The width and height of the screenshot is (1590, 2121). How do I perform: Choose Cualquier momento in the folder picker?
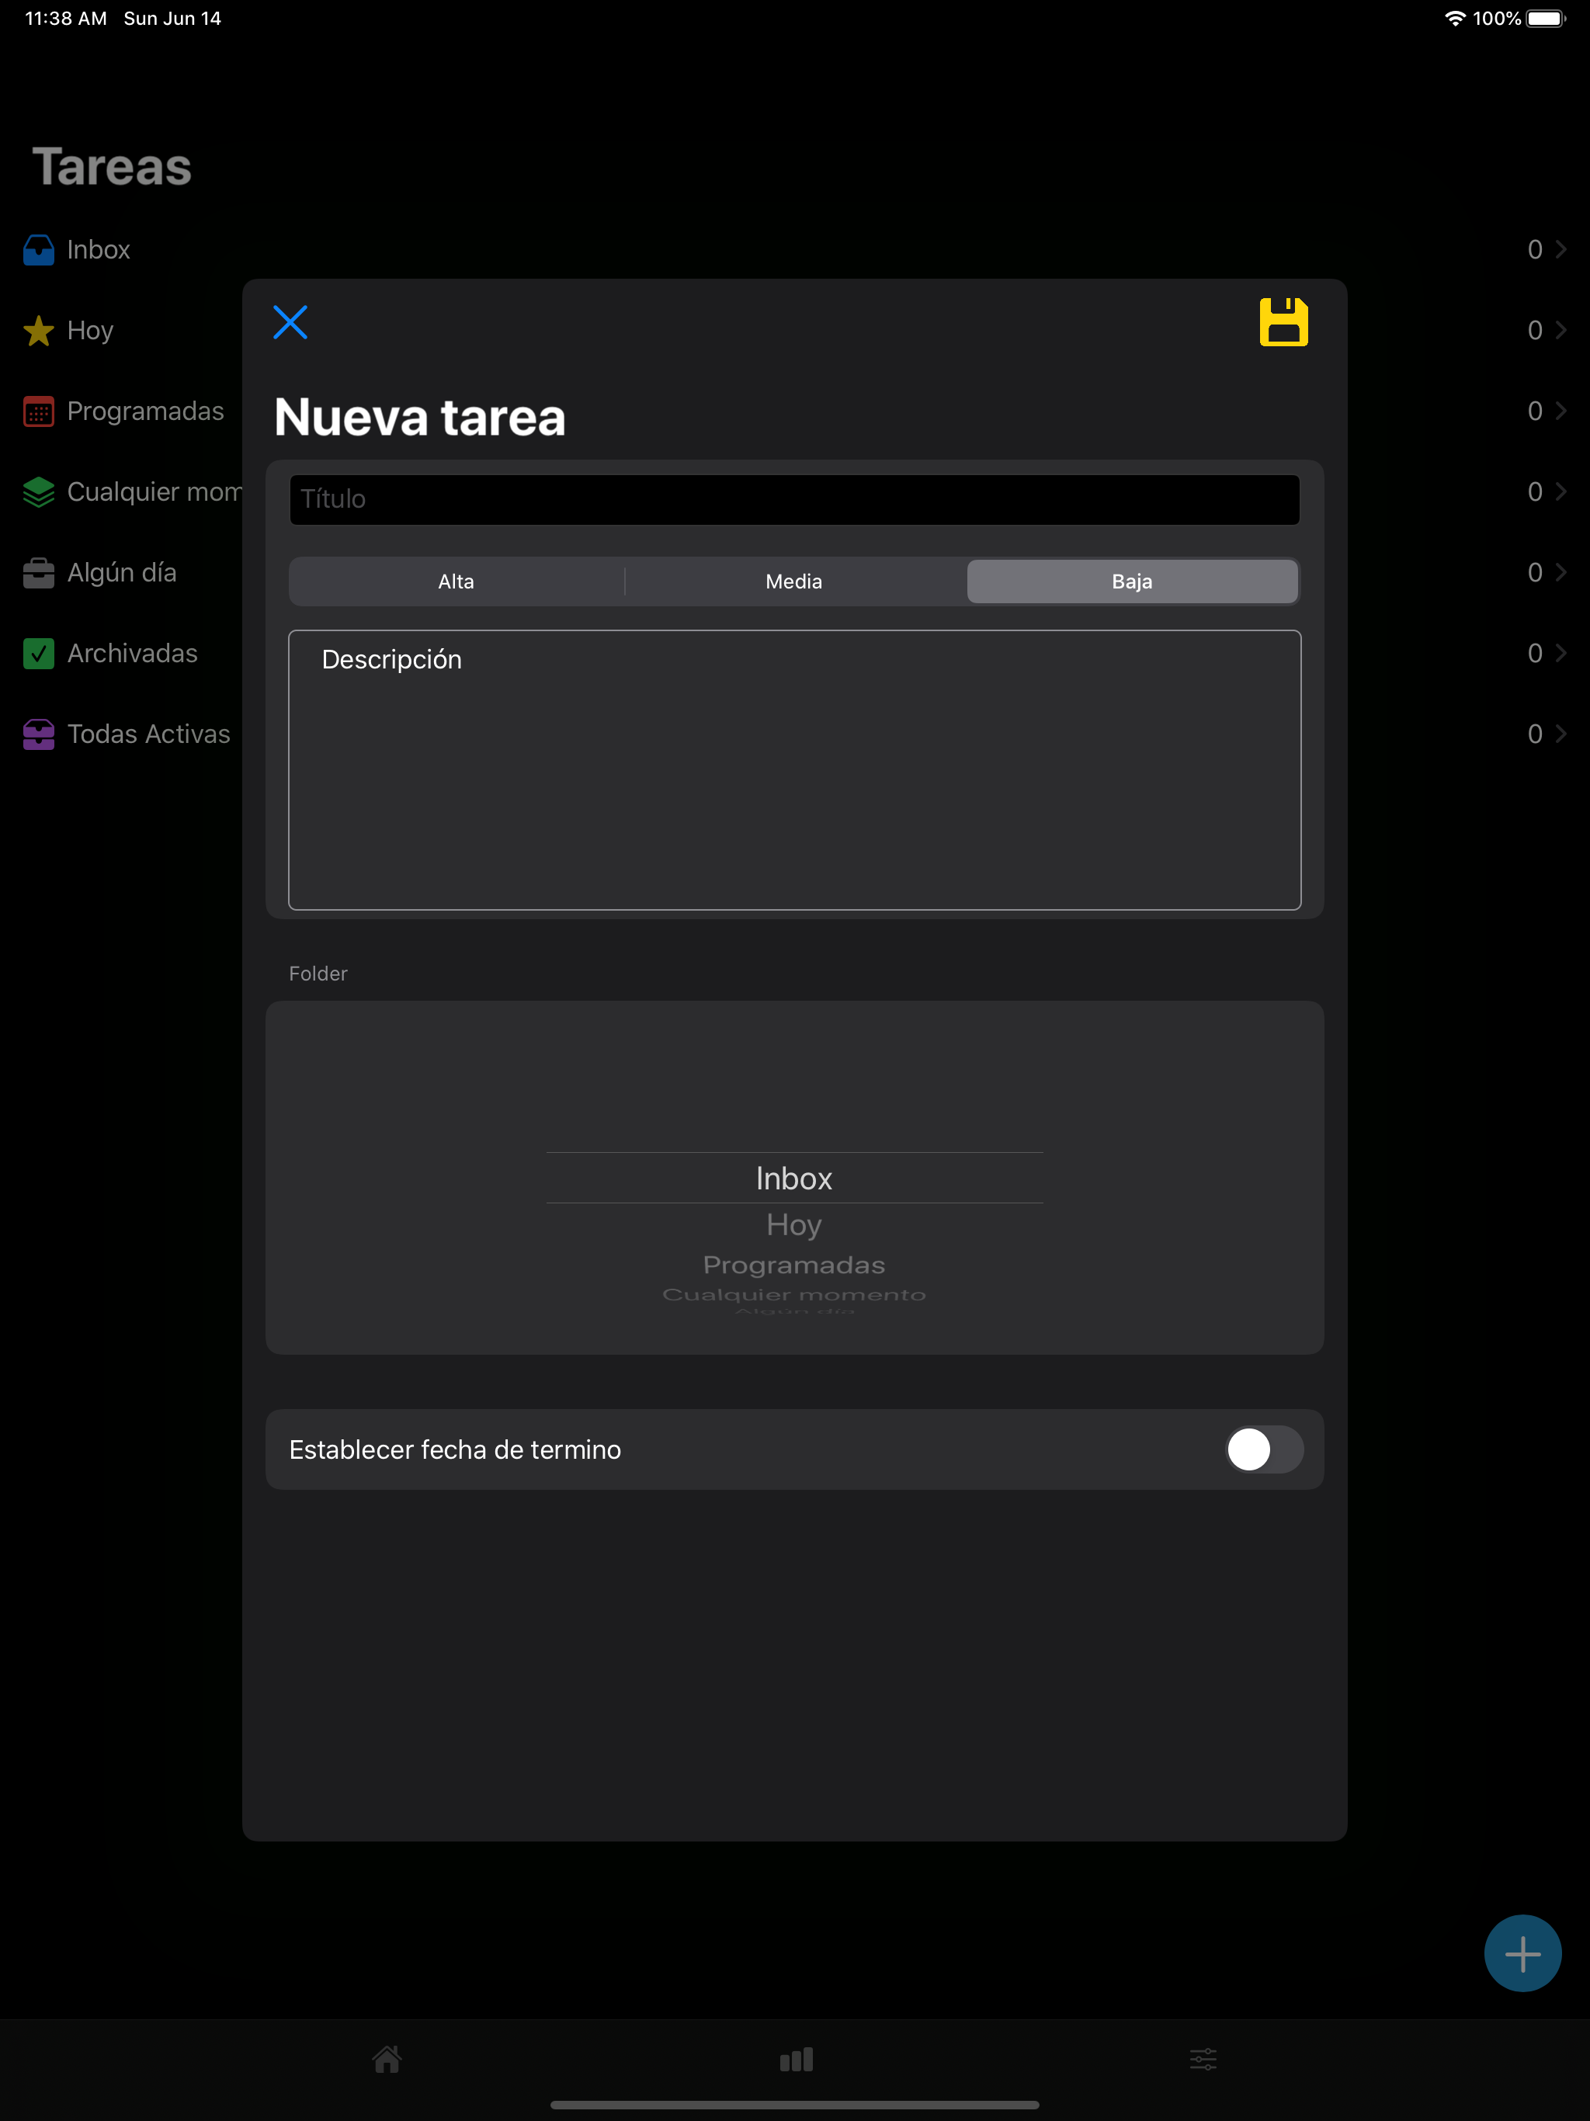click(794, 1294)
